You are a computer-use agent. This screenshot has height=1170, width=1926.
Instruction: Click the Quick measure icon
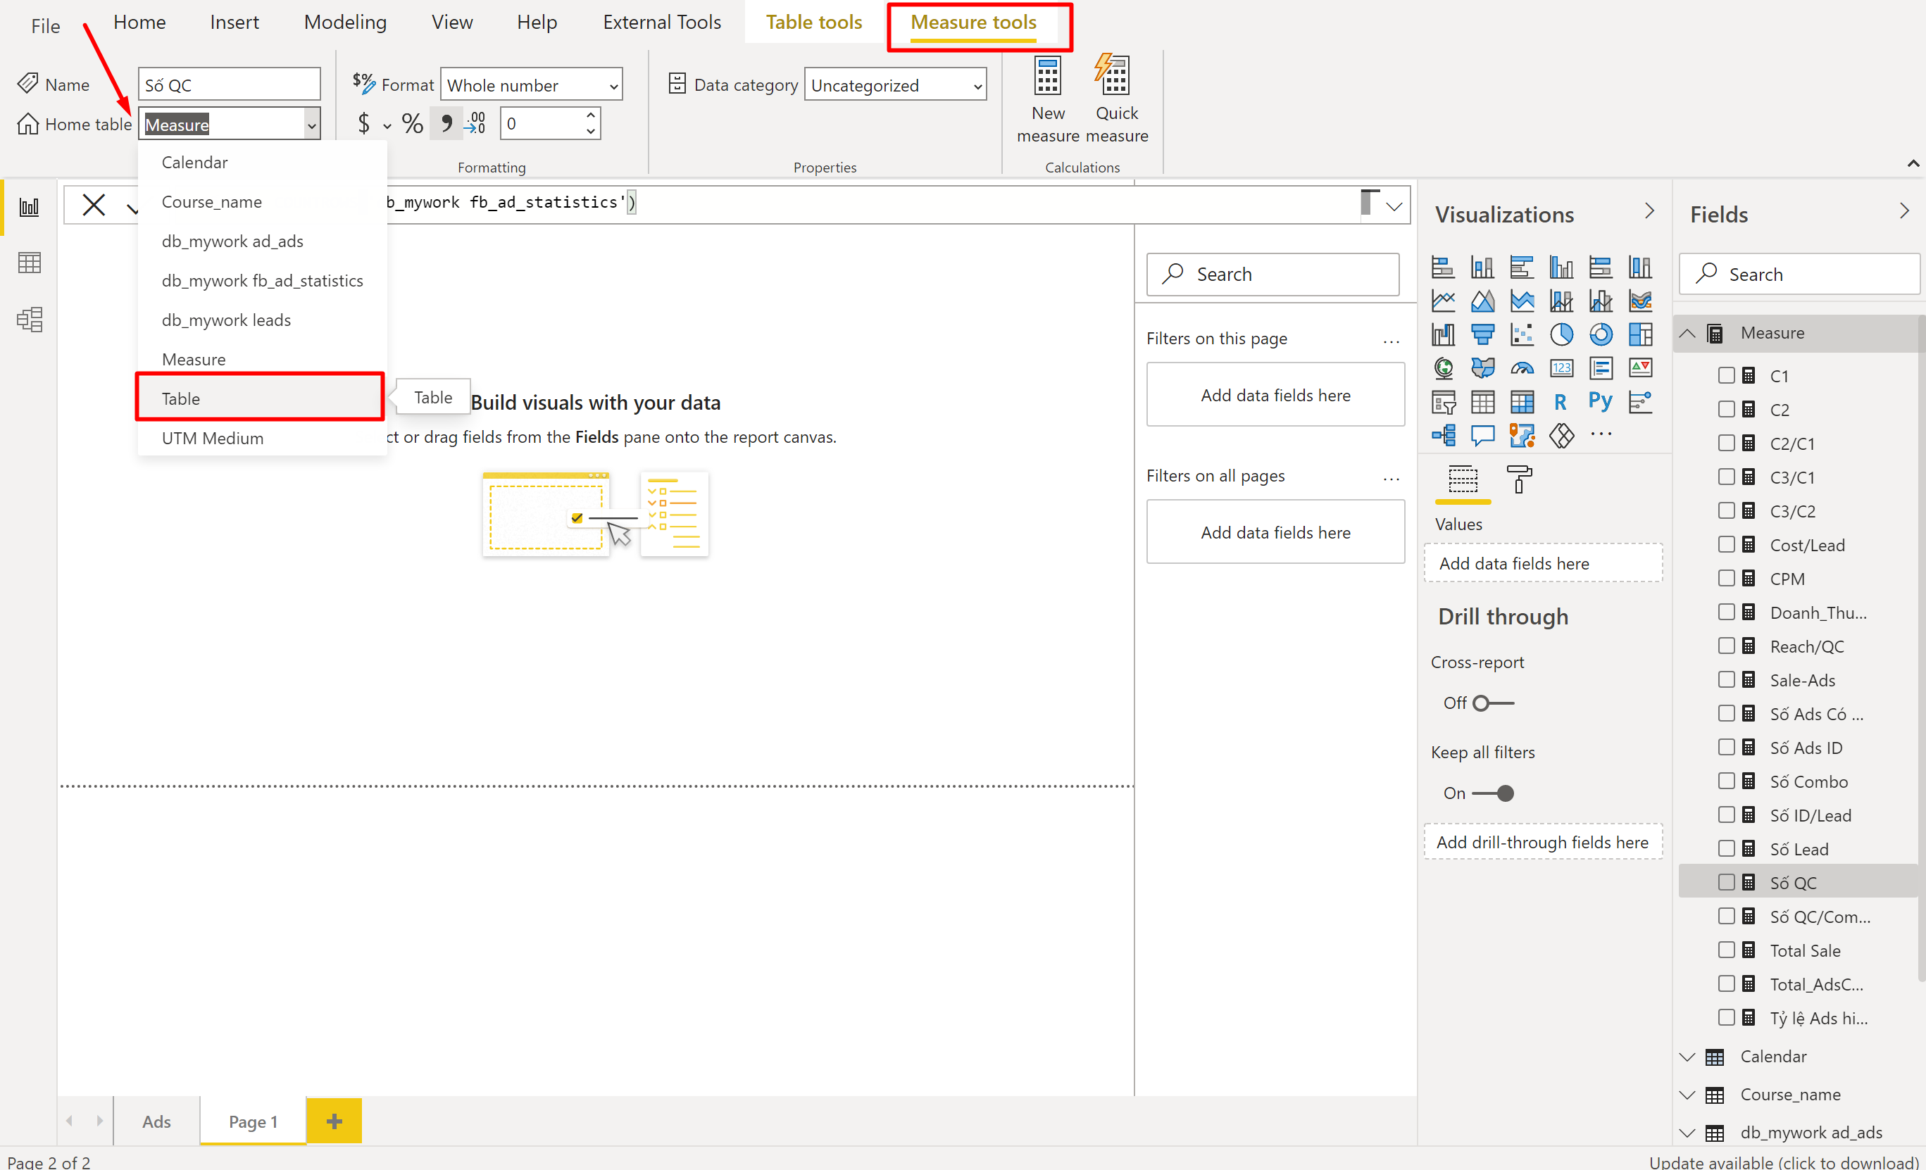coord(1113,76)
